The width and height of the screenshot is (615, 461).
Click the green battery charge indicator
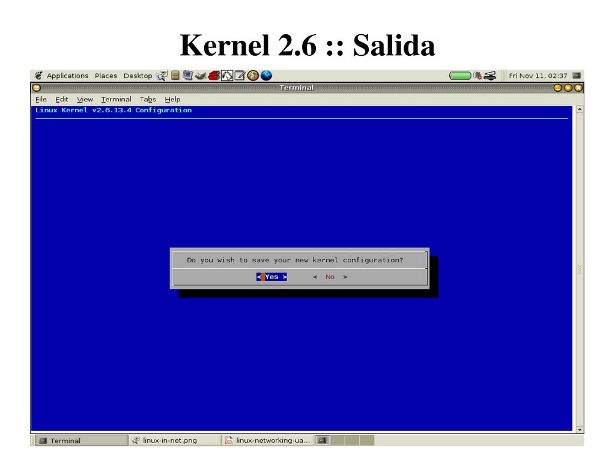pyautogui.click(x=459, y=76)
